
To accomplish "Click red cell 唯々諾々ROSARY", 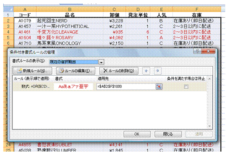I will click(70, 38).
